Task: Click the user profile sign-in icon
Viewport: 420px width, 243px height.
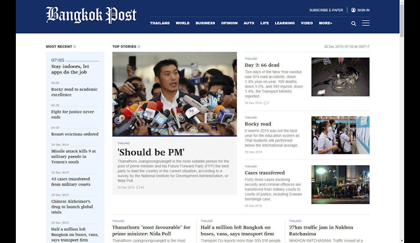Action: [x=353, y=10]
